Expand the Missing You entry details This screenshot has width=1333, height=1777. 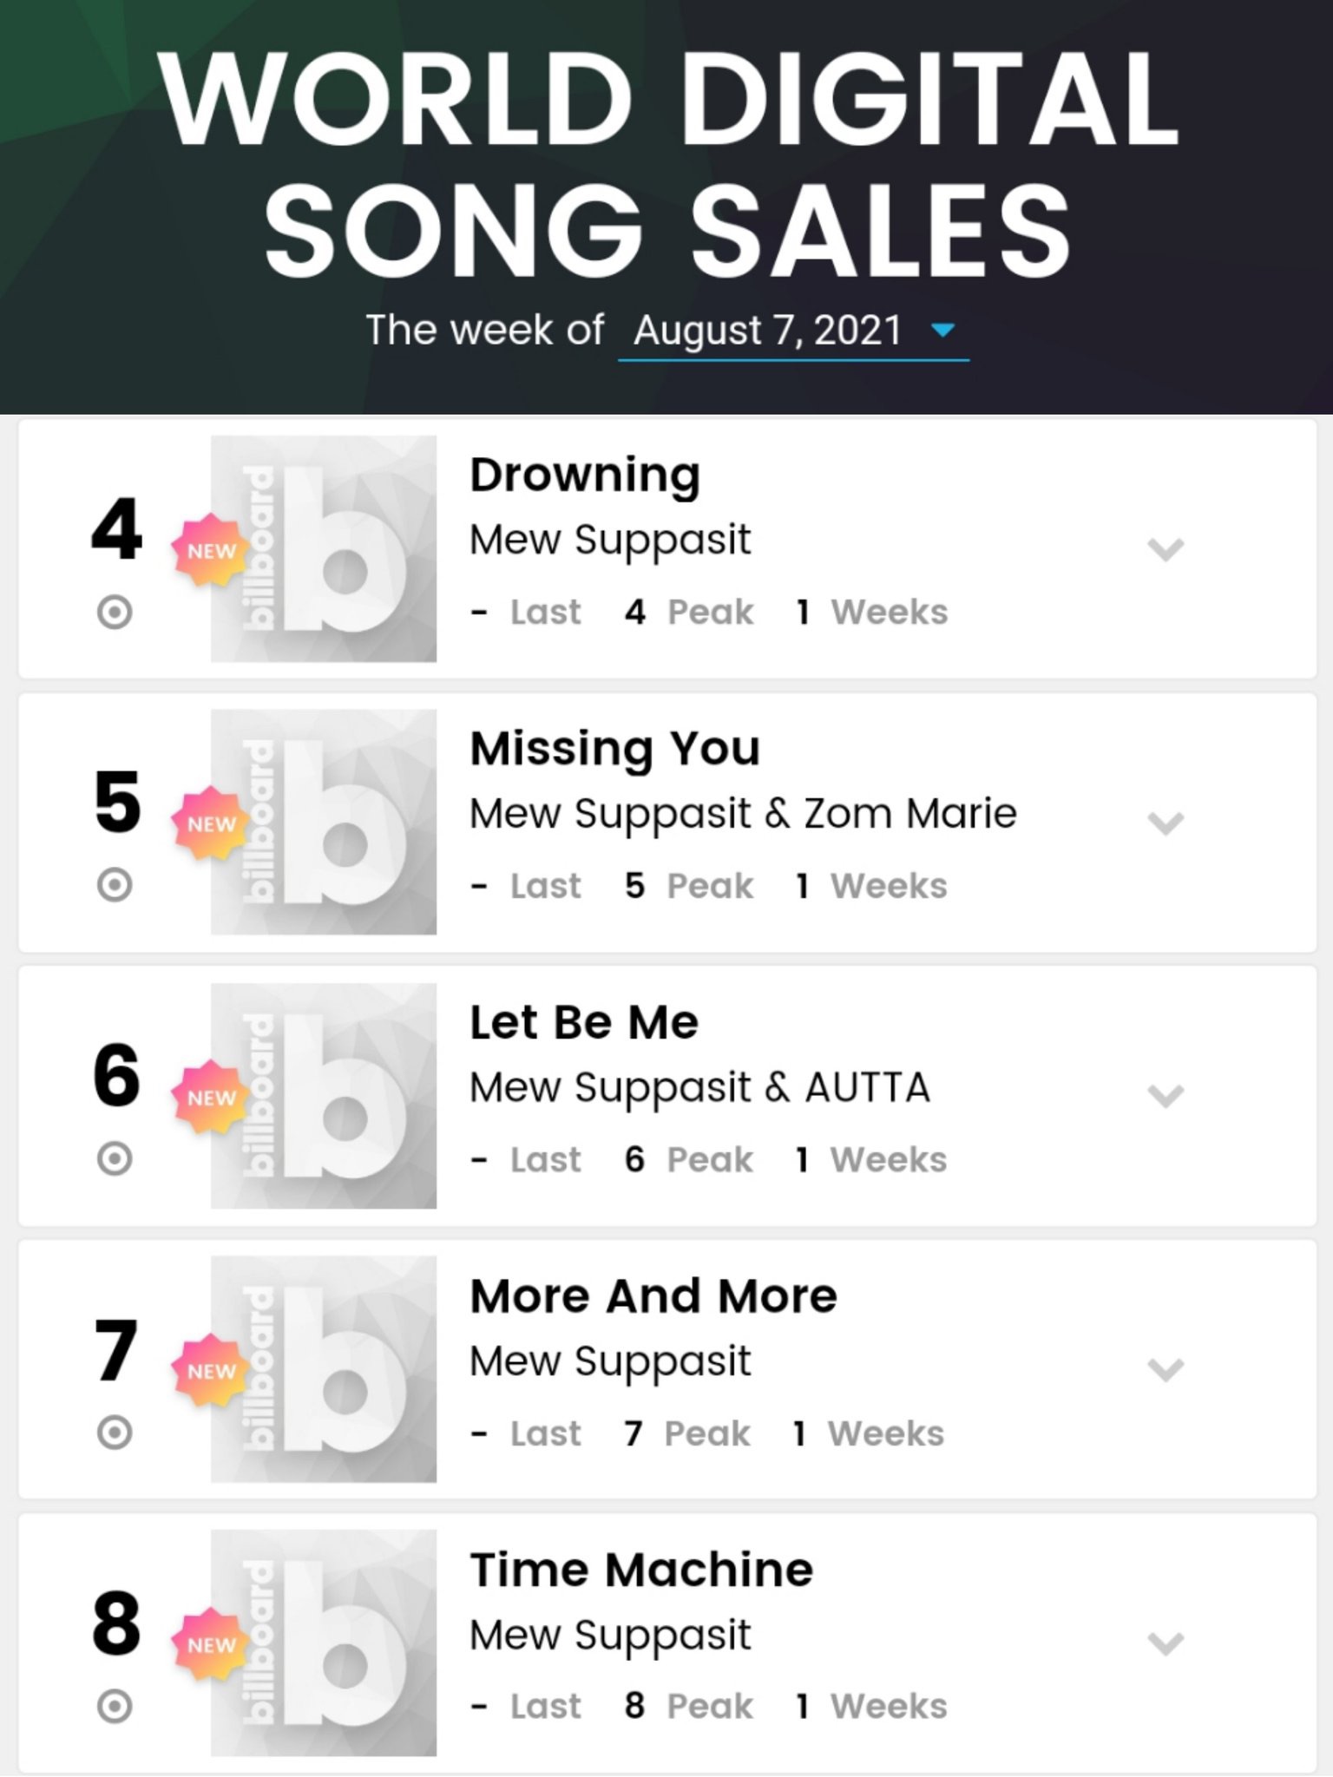coord(1165,823)
